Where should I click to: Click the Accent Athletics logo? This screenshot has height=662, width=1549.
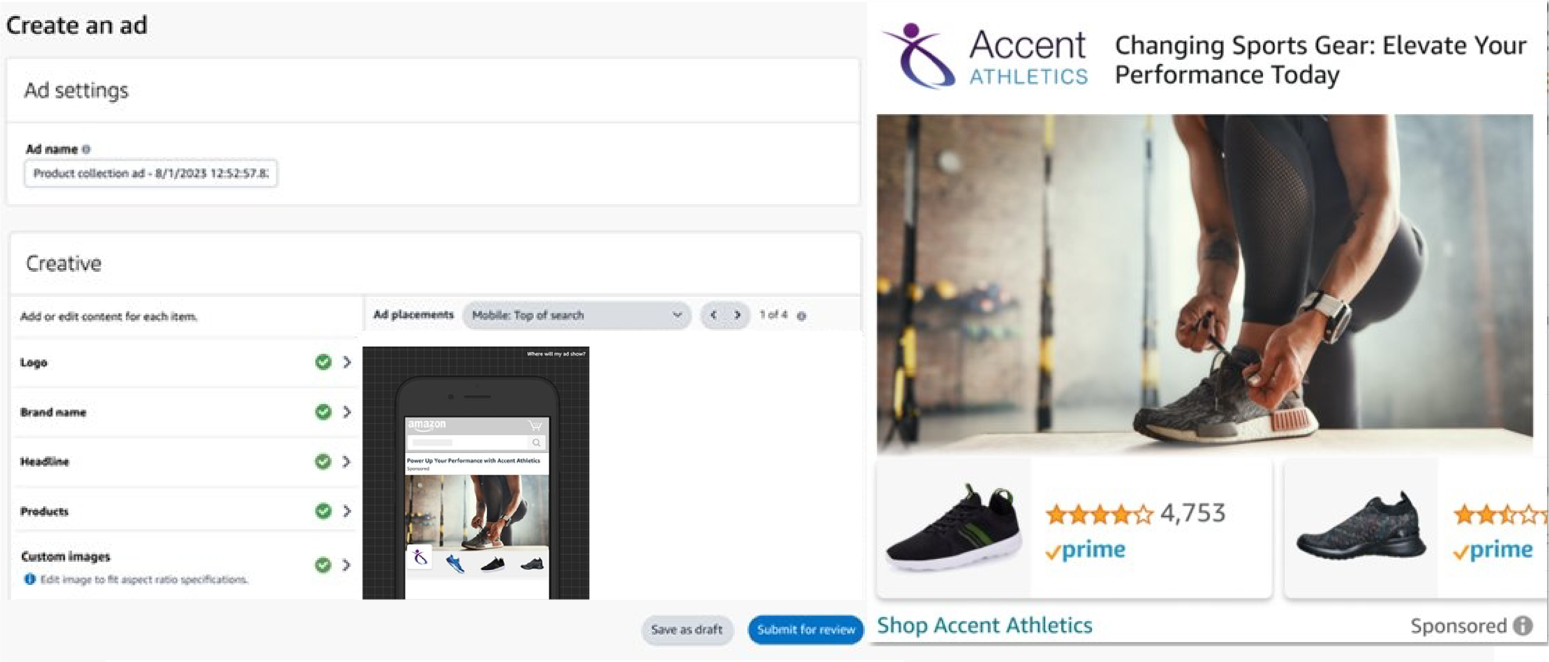(984, 57)
